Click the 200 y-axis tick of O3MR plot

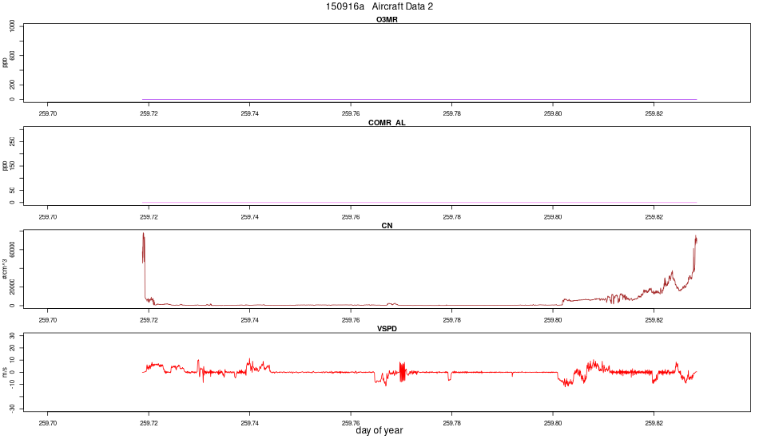tap(12, 85)
